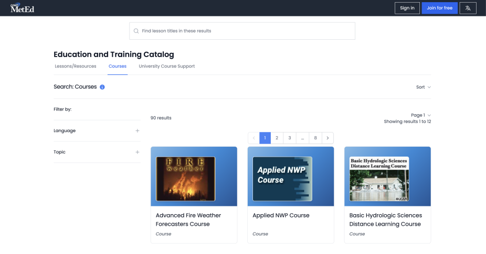Screen dimensions: 486x254
Task: Click the magnifier icon in search bar
Action: tap(136, 31)
